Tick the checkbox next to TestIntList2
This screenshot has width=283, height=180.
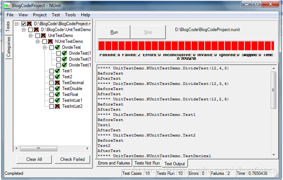click(52, 107)
